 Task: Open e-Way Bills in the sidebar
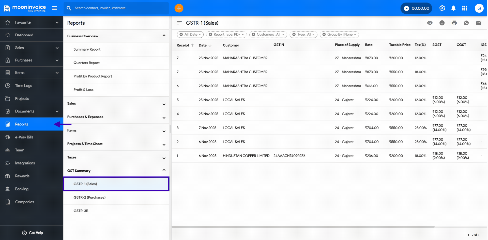point(32,137)
